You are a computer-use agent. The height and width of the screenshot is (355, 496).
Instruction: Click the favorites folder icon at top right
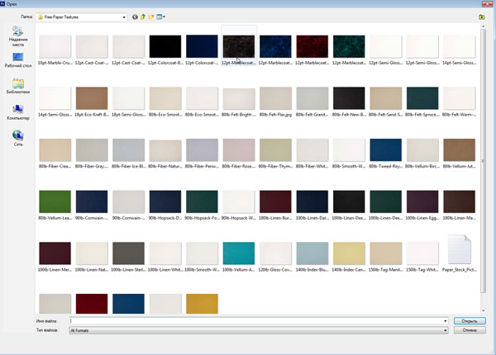[481, 17]
